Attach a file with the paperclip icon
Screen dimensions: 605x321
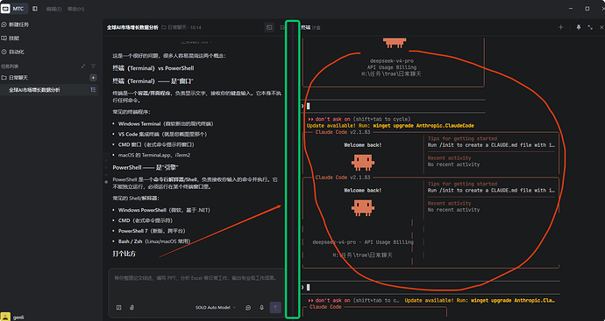132,308
